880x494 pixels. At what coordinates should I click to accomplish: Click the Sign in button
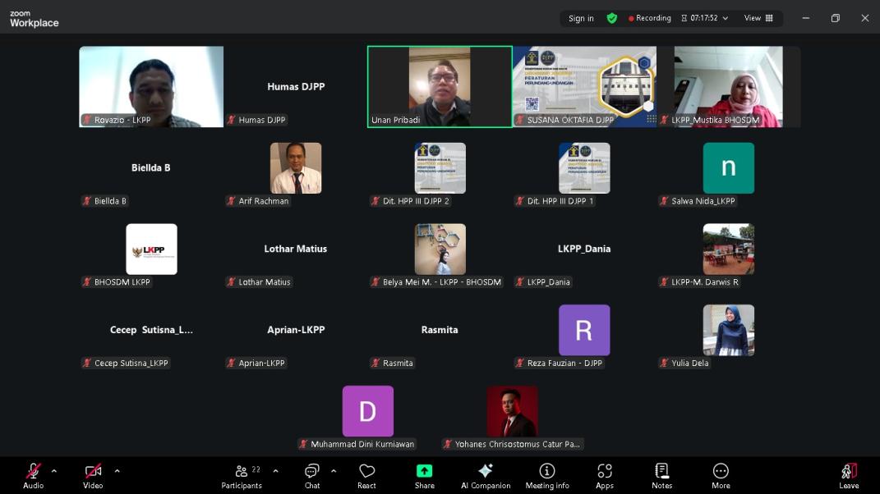click(581, 18)
